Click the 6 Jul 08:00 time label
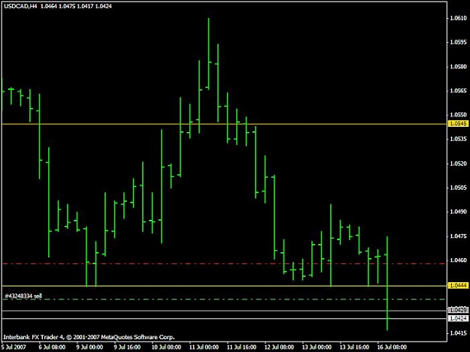The width and height of the screenshot is (470, 352). click(x=52, y=347)
